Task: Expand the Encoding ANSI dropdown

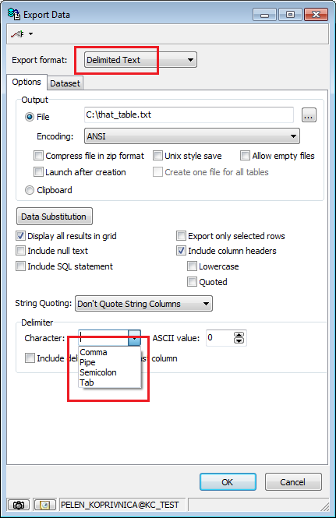Action: (x=192, y=136)
